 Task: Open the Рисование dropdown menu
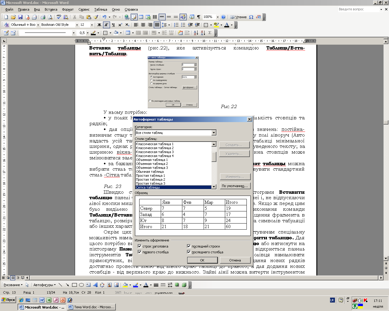(13, 285)
